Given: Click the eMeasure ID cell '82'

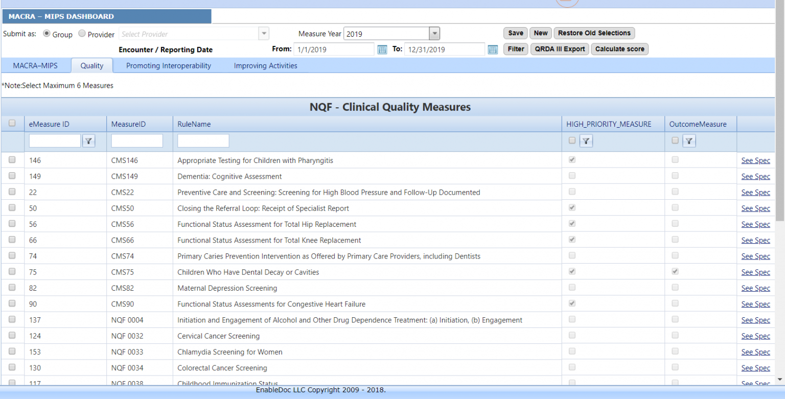Looking at the screenshot, I should pos(65,288).
